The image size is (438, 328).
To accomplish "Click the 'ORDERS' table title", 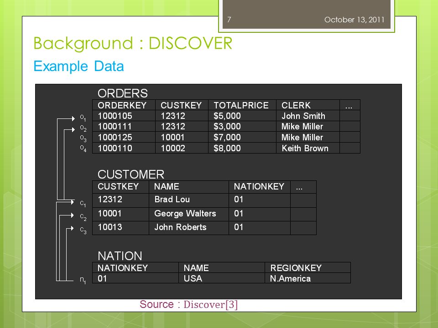I will coord(123,93).
